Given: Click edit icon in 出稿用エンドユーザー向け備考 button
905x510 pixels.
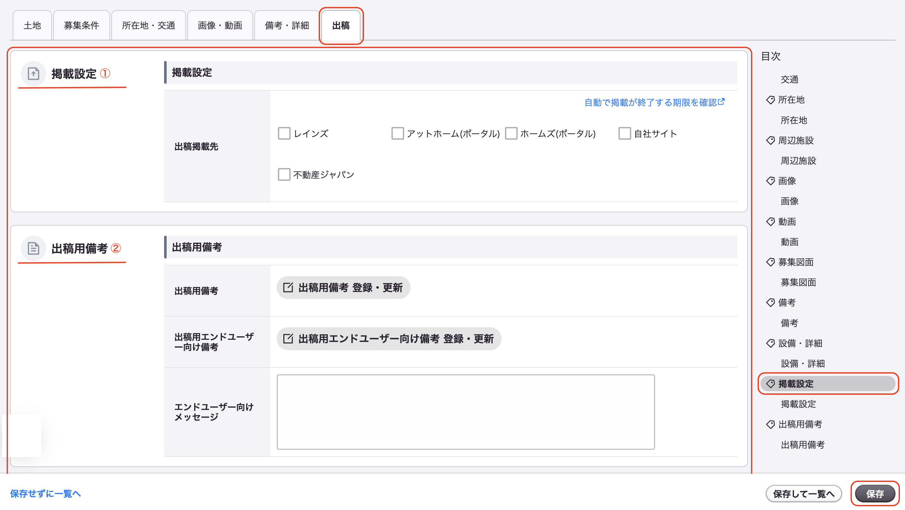Looking at the screenshot, I should (288, 339).
